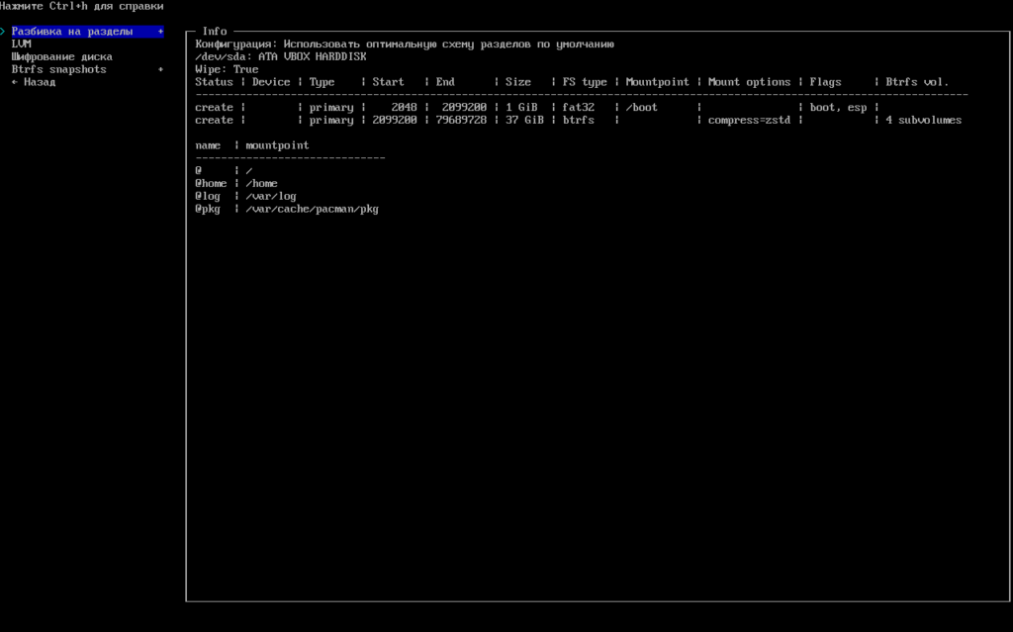1013x632 pixels.
Task: Click the 'Mountpoint' column header in the partition table
Action: pos(657,82)
